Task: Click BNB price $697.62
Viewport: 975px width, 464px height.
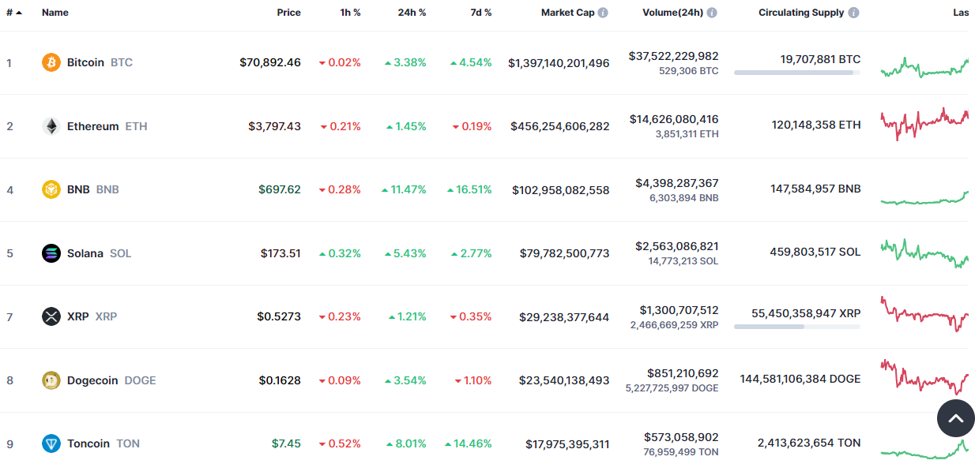Action: (280, 189)
